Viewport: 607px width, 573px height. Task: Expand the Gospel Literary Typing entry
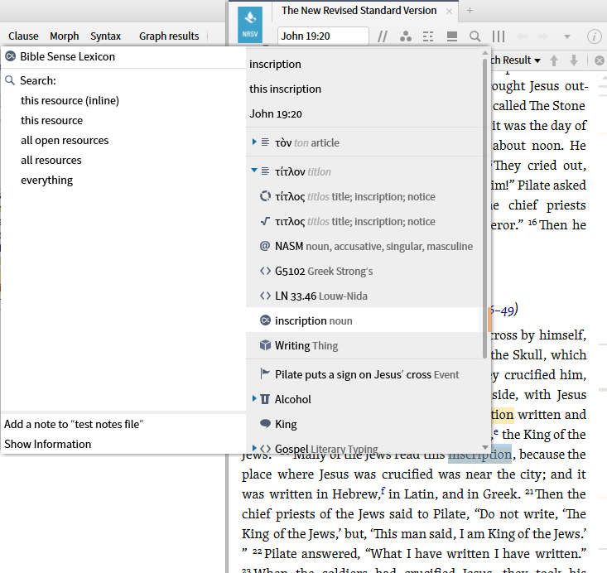tap(254, 448)
